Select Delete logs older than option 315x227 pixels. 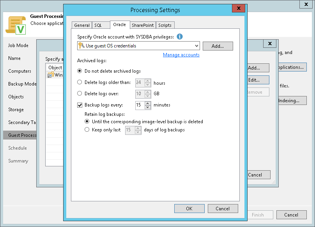click(x=80, y=82)
